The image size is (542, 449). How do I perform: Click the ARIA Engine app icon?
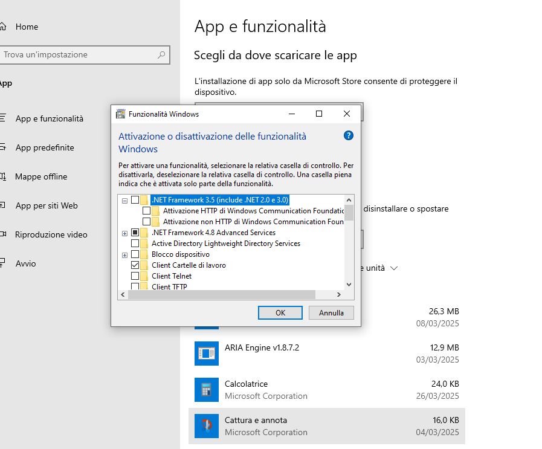click(x=207, y=354)
